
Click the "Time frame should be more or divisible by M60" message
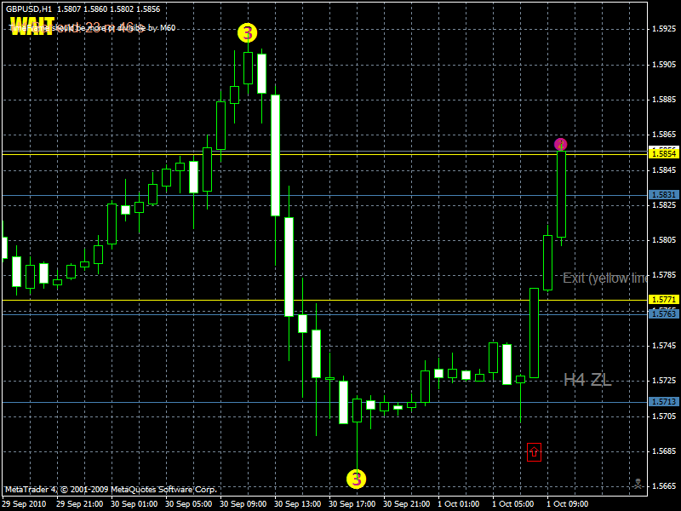click(92, 28)
